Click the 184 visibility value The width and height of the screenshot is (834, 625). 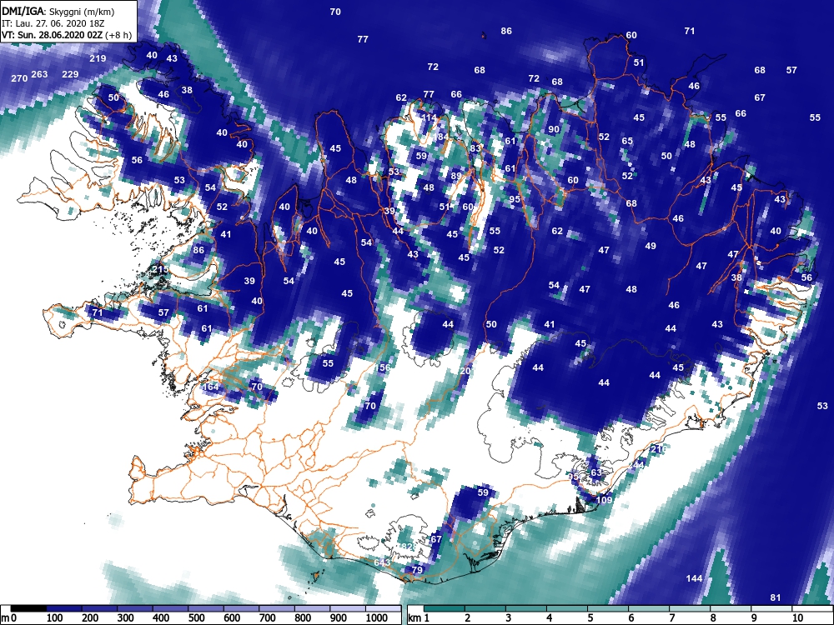click(x=440, y=137)
